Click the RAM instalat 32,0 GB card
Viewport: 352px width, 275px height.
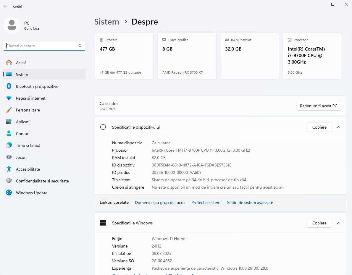point(250,56)
